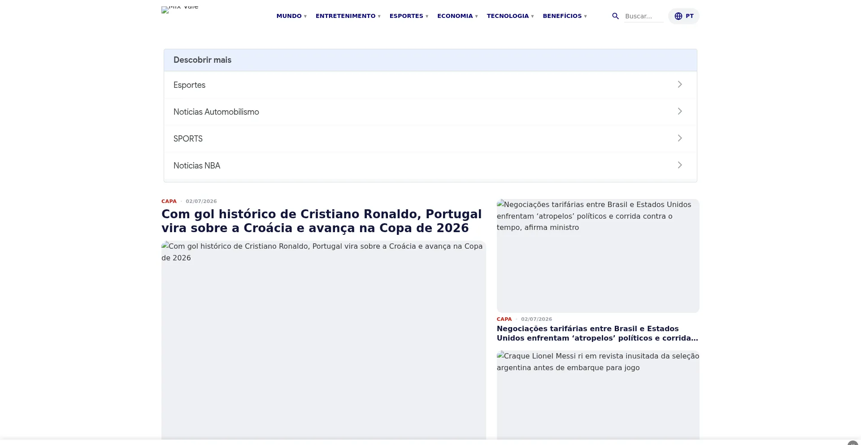
Task: Open the Notícias NBA discover link
Action: (430, 165)
